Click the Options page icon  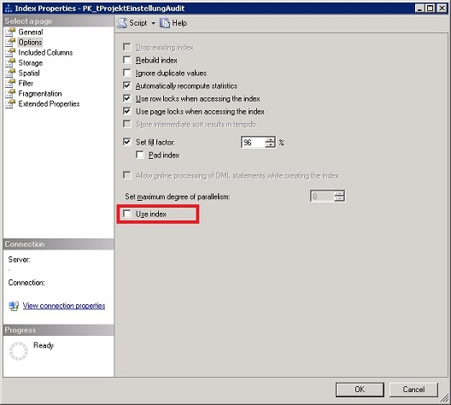(10, 42)
